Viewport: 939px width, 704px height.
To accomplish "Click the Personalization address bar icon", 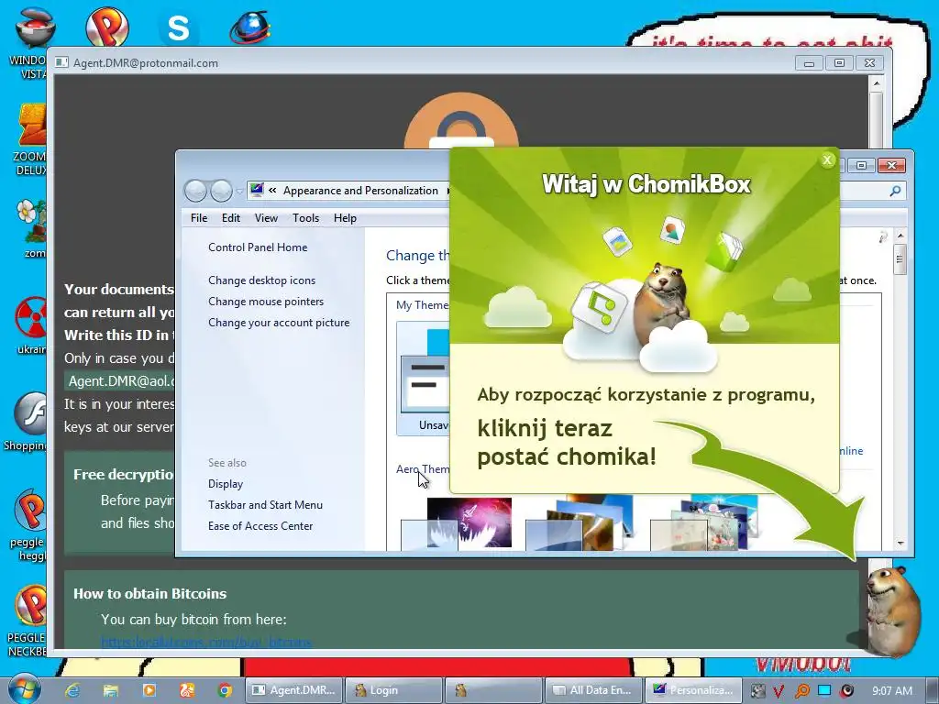I will pyautogui.click(x=257, y=190).
